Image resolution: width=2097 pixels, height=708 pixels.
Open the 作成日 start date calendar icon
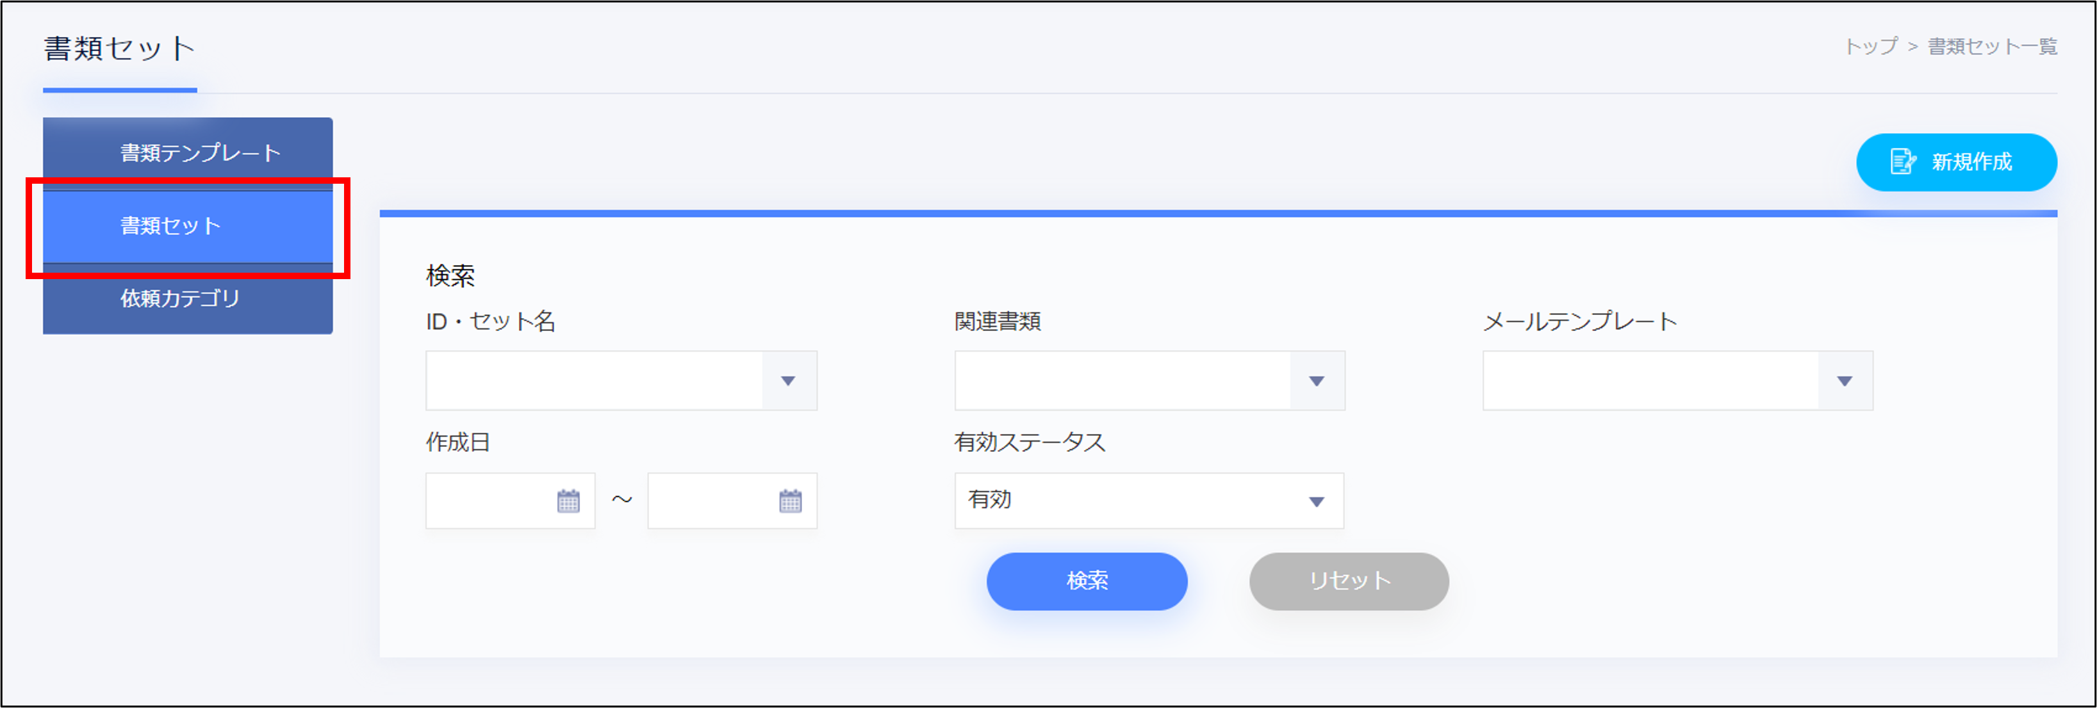point(568,501)
